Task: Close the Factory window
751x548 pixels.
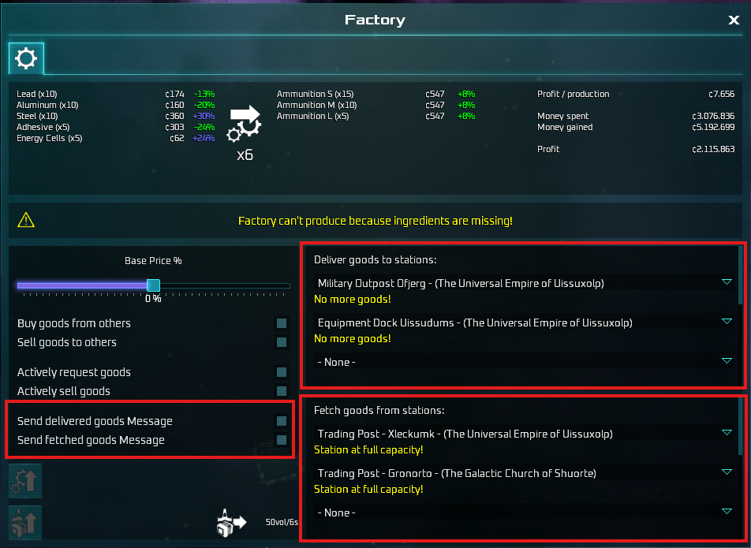Action: coord(733,21)
